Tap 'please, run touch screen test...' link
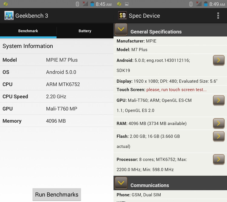Screen dimensions: 227x202 pos(176,90)
